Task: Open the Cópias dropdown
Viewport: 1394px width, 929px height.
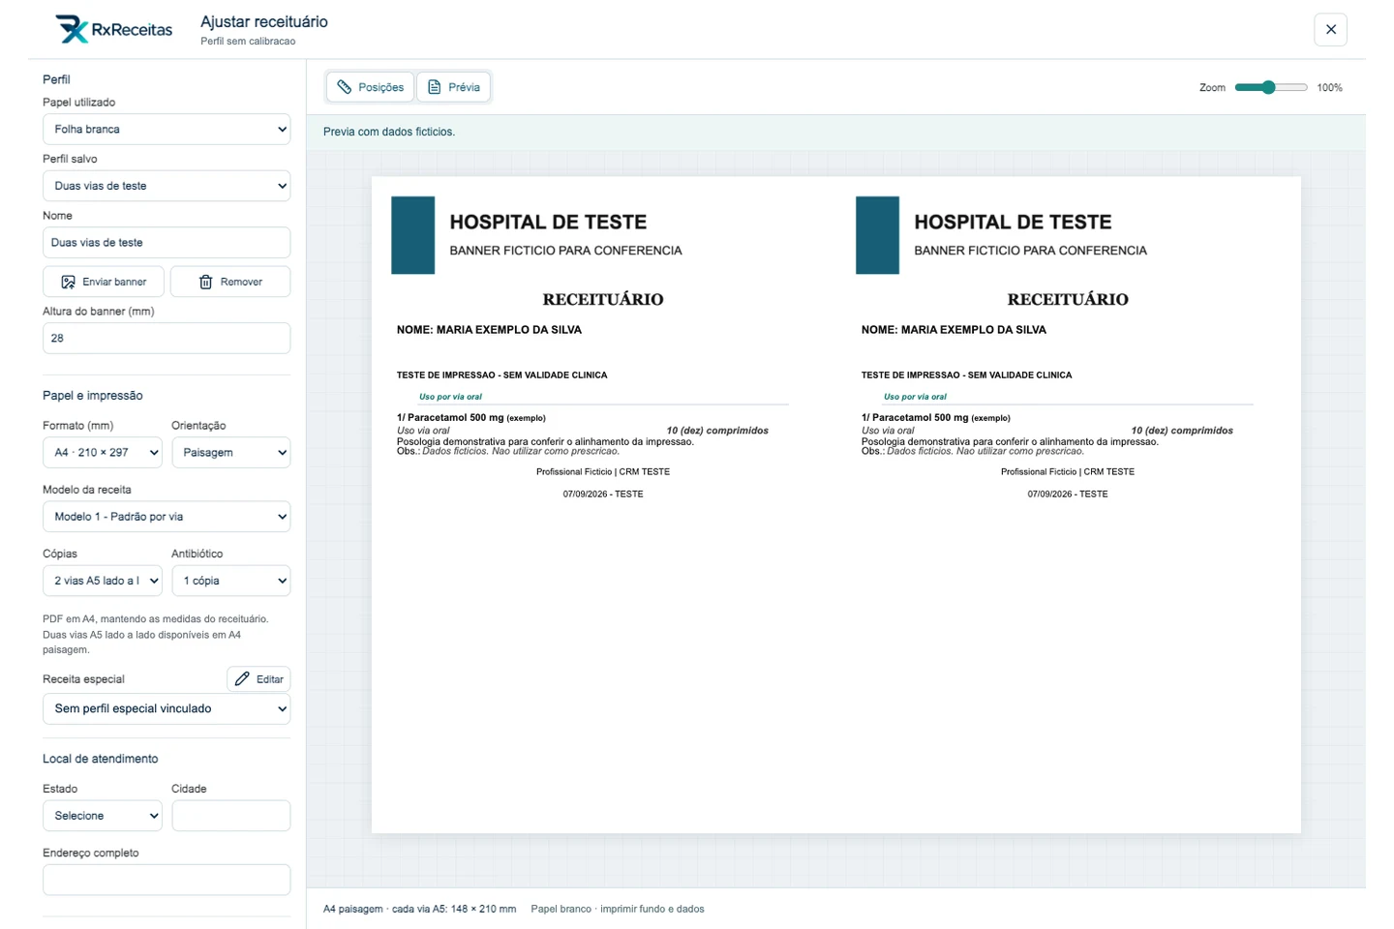Action: (x=103, y=581)
